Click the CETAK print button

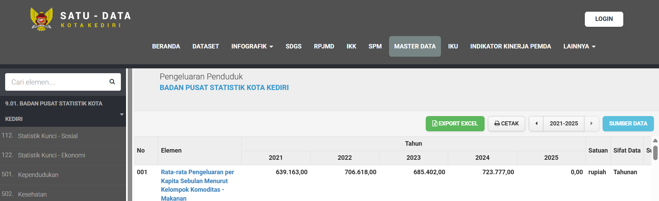point(506,123)
